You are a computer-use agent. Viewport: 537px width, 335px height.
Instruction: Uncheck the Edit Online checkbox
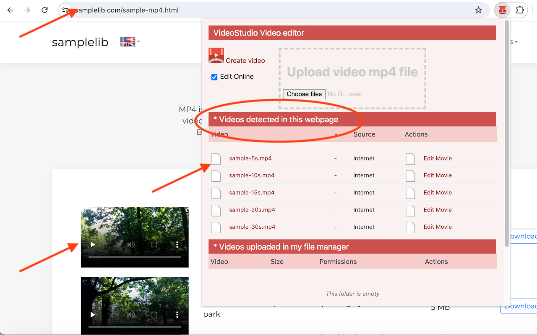tap(214, 77)
